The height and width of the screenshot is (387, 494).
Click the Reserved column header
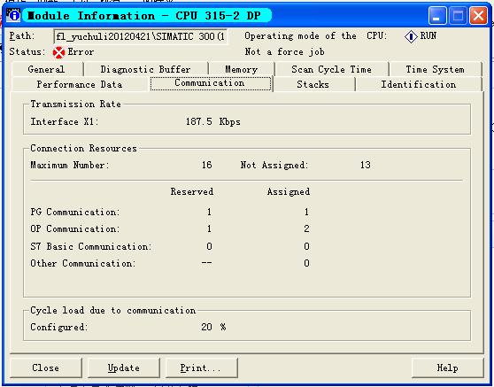192,191
